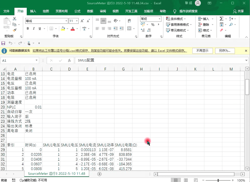
Task: Dismiss the data loss warning bar
Action: click(246, 51)
